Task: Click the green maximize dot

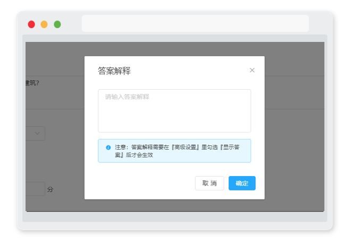Action: 57,24
